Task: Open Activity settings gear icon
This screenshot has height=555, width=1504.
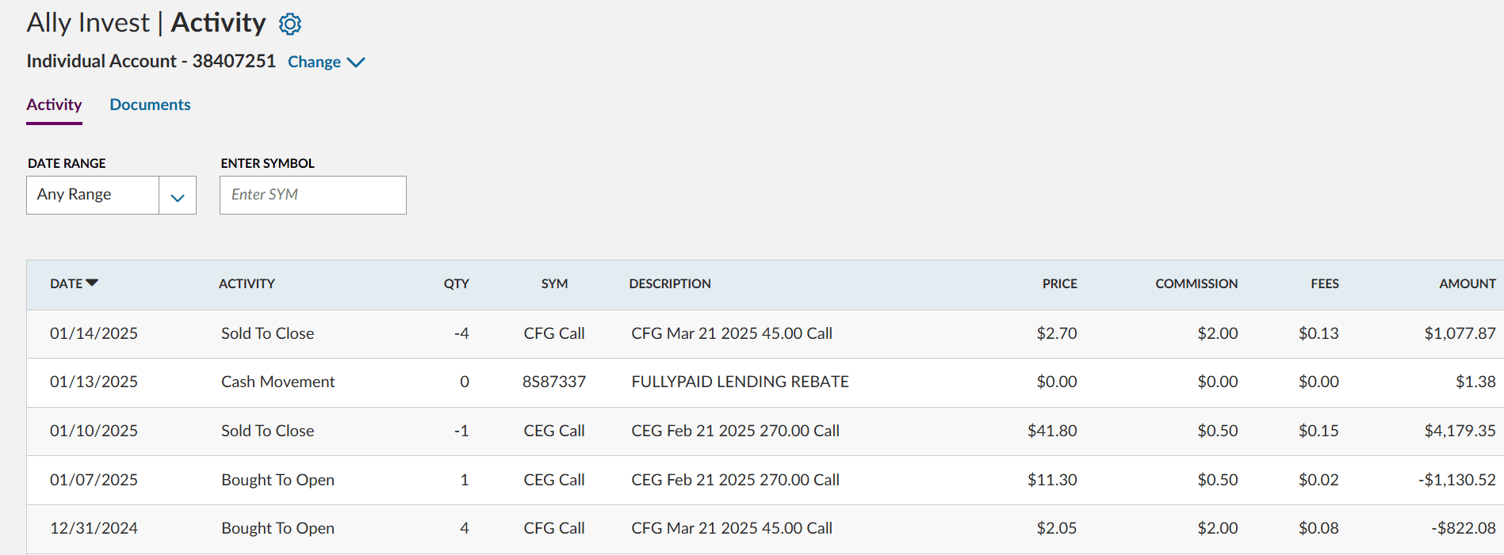Action: point(290,25)
